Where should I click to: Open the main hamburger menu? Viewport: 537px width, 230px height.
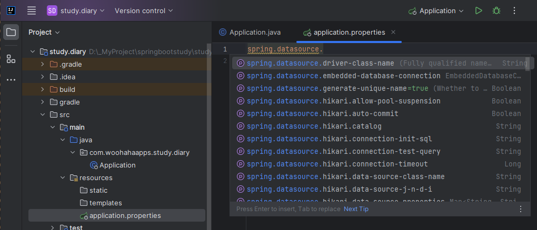click(x=32, y=11)
